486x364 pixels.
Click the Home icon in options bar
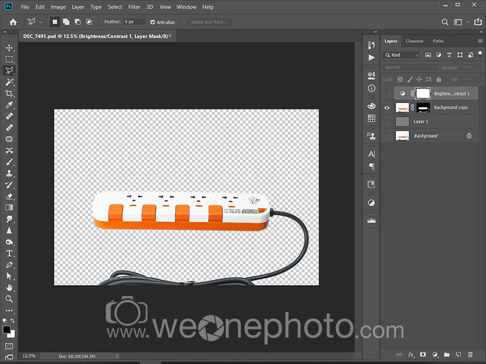pos(13,22)
